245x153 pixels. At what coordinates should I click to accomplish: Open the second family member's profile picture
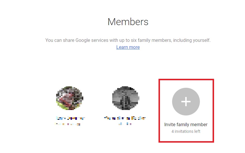pyautogui.click(x=126, y=98)
